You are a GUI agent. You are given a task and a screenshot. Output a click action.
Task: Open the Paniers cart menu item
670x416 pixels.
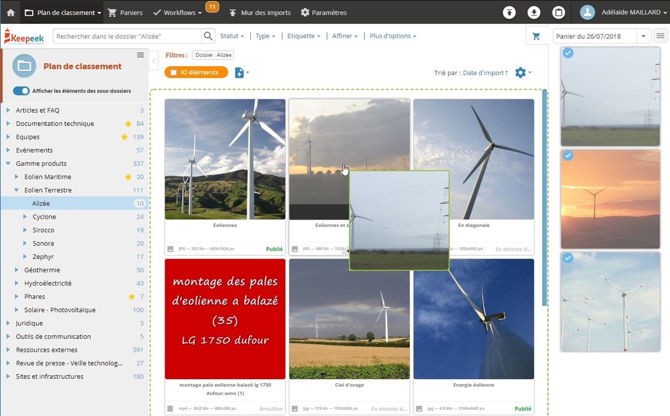point(125,13)
